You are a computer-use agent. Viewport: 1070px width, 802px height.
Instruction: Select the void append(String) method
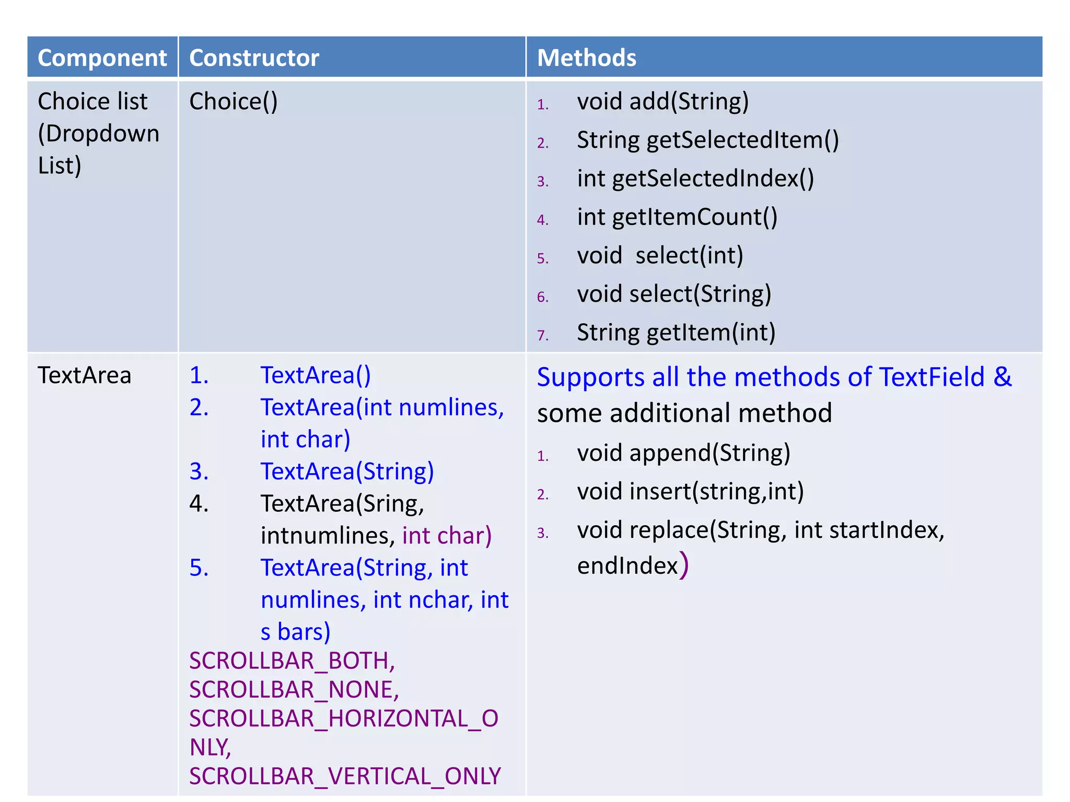(683, 453)
